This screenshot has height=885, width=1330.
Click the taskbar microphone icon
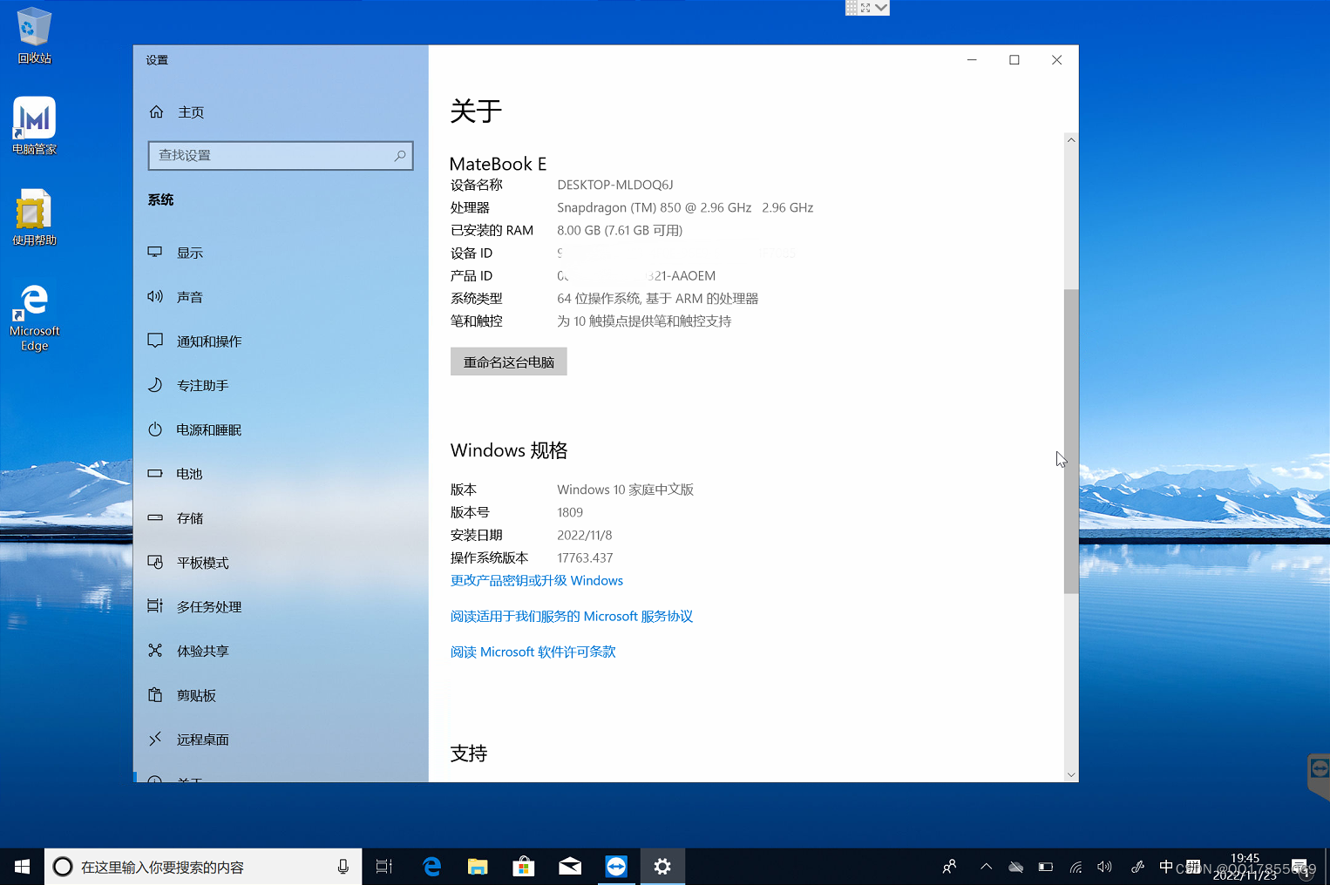[x=343, y=867]
